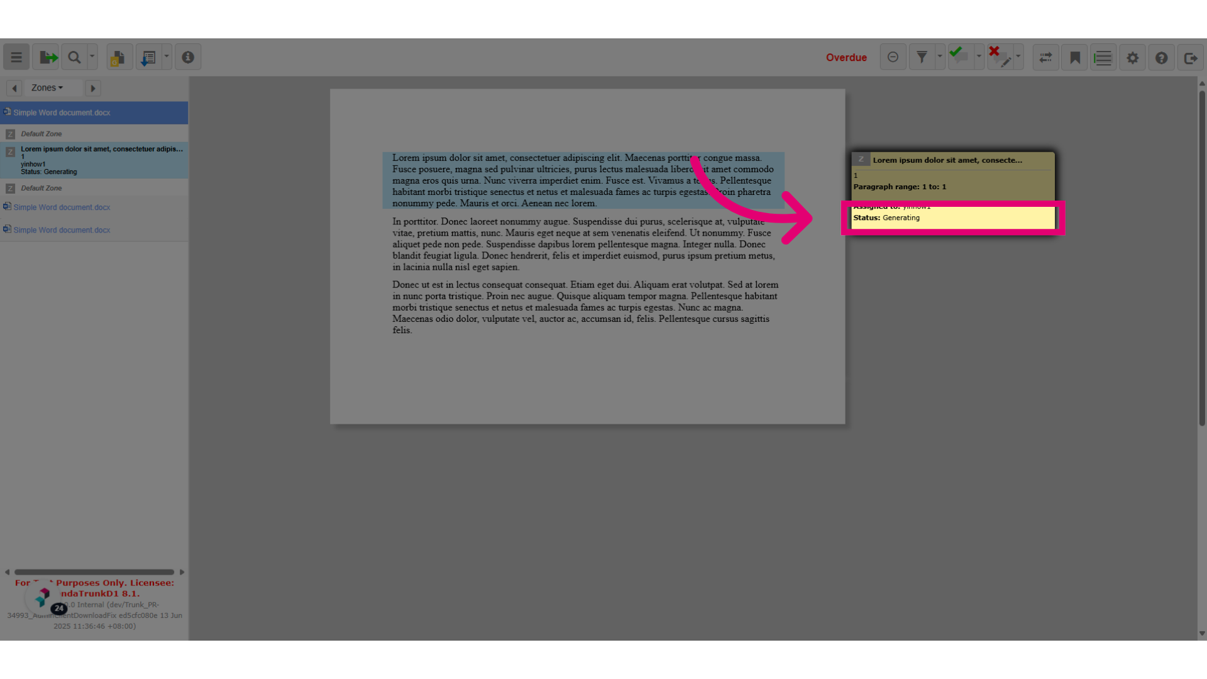Viewport: 1207px width, 679px height.
Task: Select the Lorem ipsum zone assigned to yinhow1
Action: pos(94,160)
